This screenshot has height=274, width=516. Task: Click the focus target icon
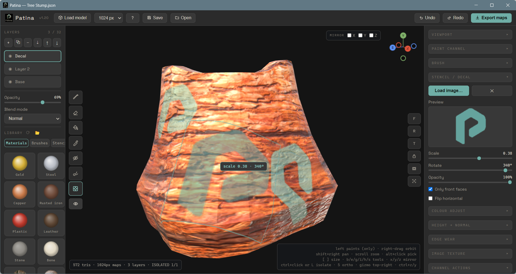tap(414, 181)
